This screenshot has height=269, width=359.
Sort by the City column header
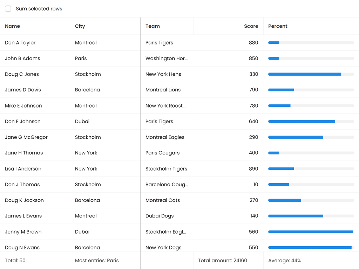80,26
